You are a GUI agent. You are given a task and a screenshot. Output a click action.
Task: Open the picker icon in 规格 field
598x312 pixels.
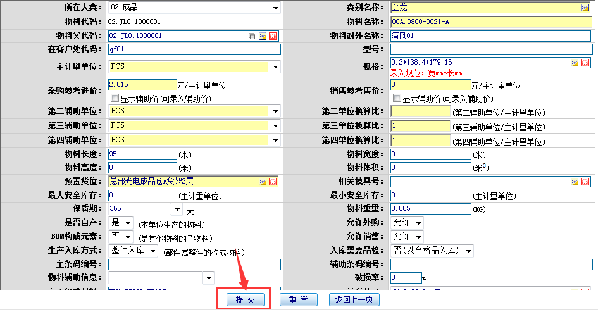tap(575, 63)
